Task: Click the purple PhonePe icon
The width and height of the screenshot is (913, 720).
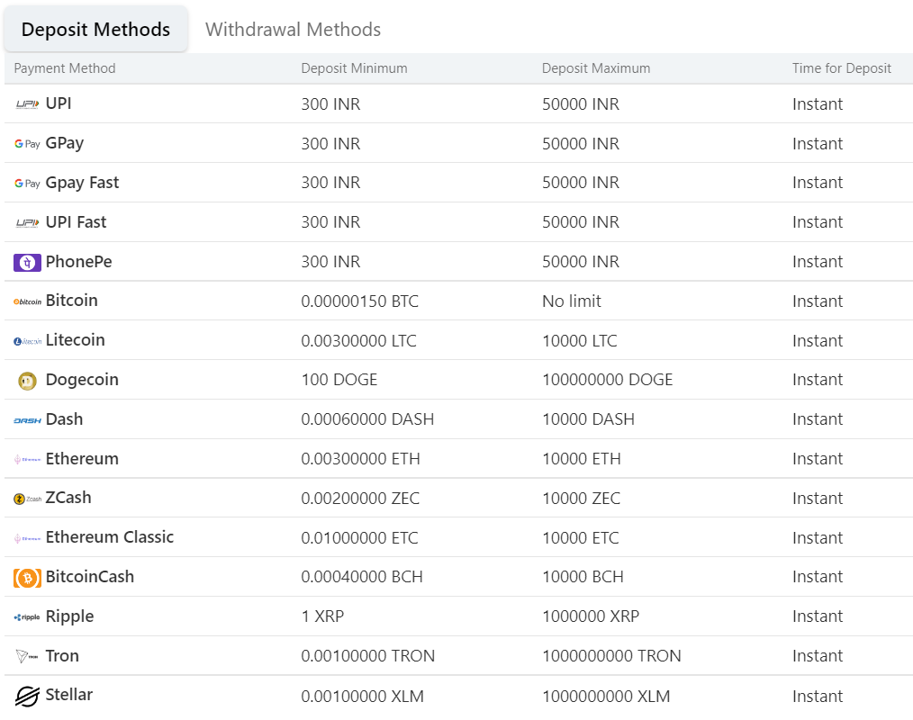Action: (27, 263)
